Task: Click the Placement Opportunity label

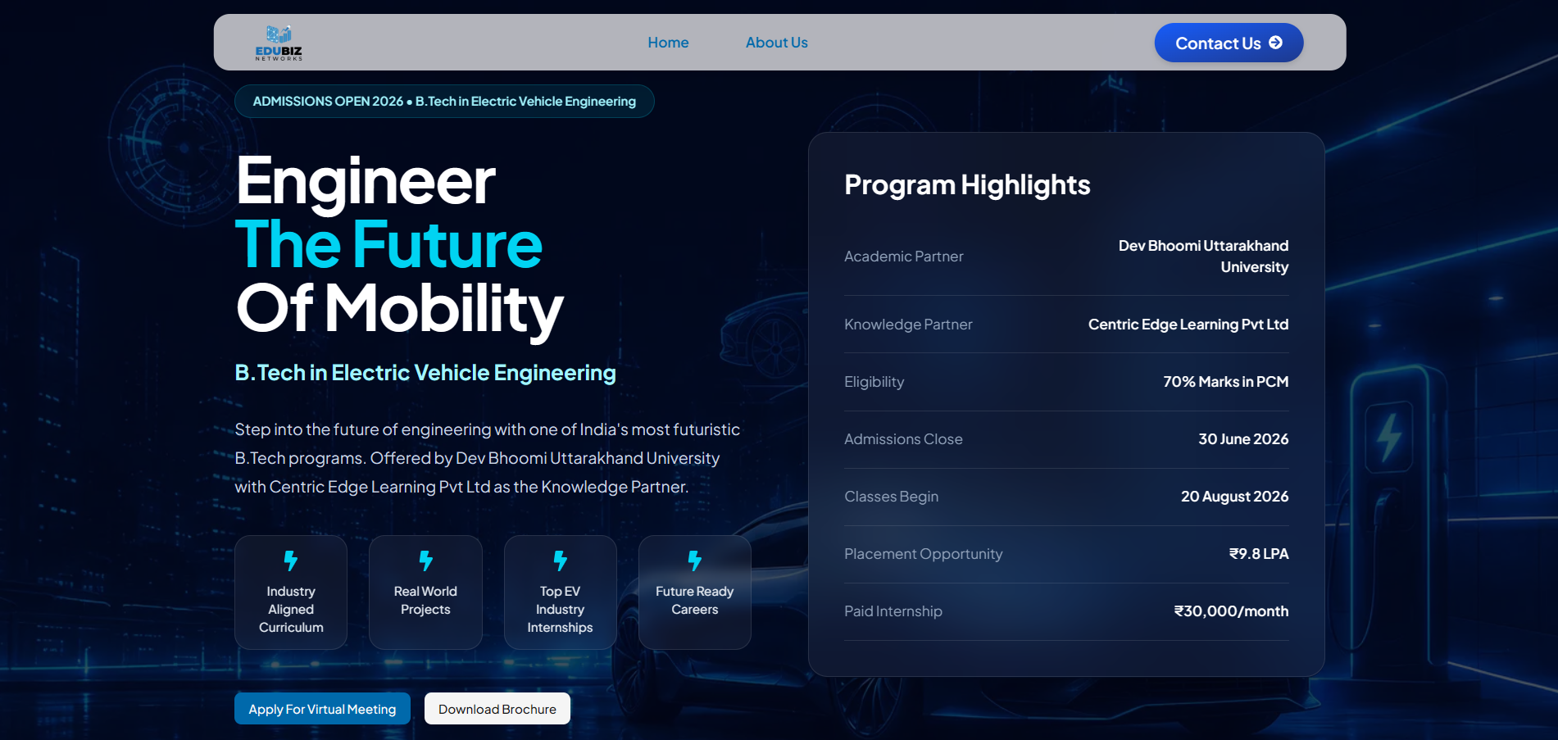Action: [923, 554]
